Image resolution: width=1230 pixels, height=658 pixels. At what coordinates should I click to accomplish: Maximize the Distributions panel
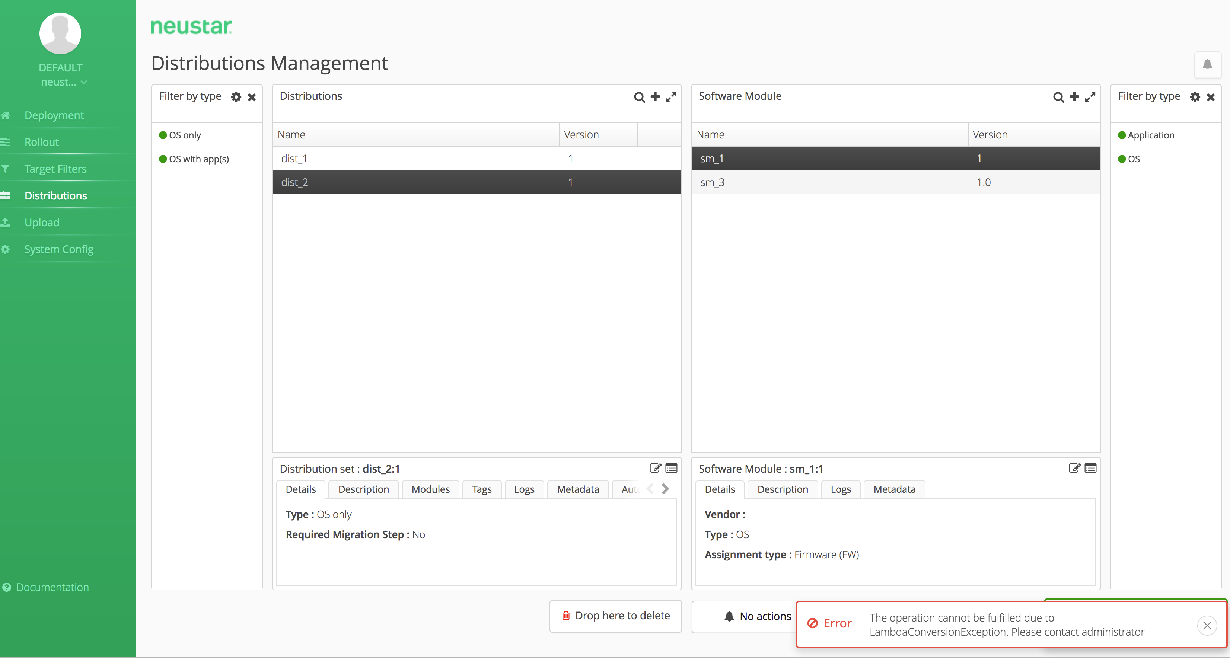pyautogui.click(x=671, y=97)
